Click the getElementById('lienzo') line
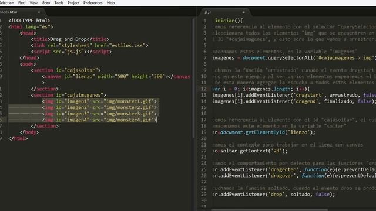The image size is (376, 211). click(x=264, y=132)
